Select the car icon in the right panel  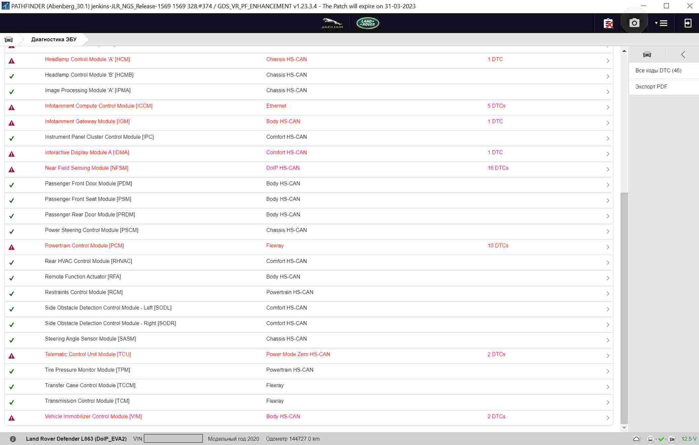coord(647,55)
